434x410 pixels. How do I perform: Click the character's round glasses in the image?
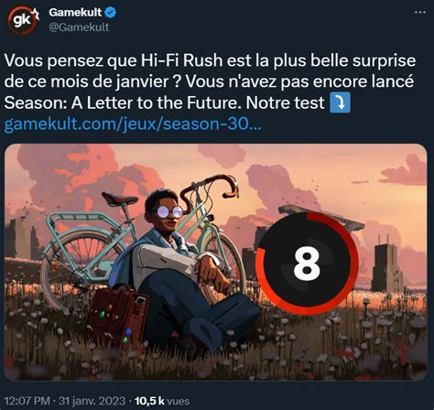coord(169,211)
